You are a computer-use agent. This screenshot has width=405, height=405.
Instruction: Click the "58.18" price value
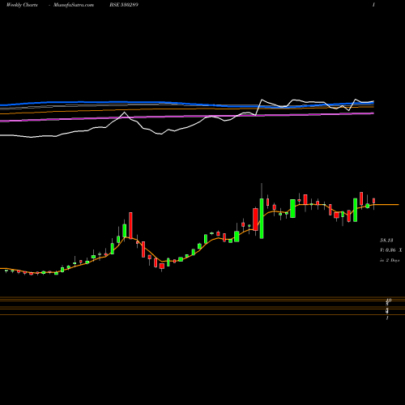click(x=386, y=240)
